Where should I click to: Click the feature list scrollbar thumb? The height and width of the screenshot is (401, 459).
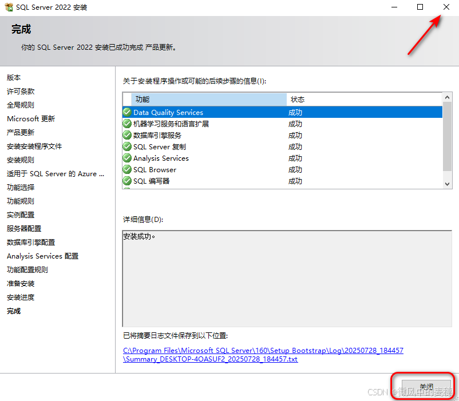[x=447, y=136]
